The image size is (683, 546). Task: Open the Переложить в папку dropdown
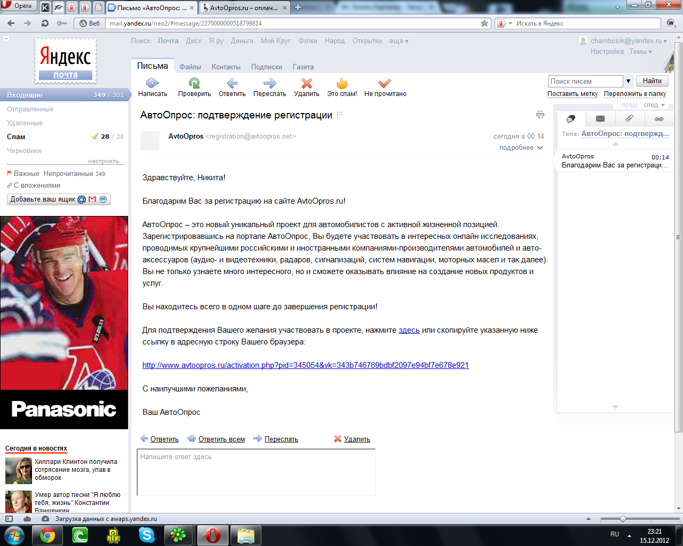coord(635,94)
